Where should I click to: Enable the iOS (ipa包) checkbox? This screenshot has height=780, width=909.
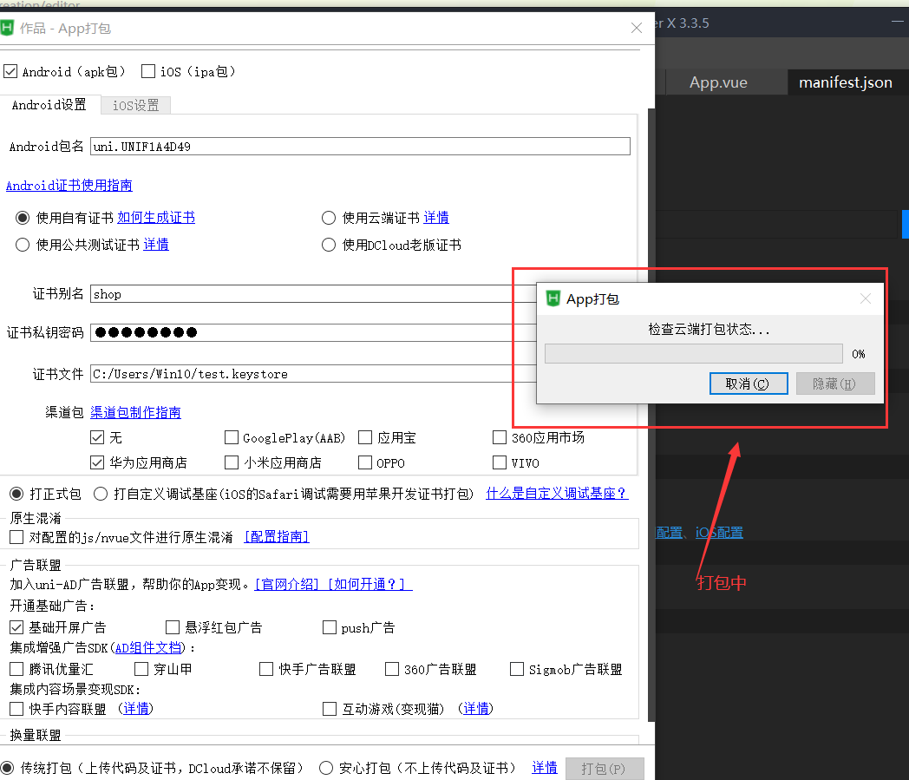(x=147, y=71)
